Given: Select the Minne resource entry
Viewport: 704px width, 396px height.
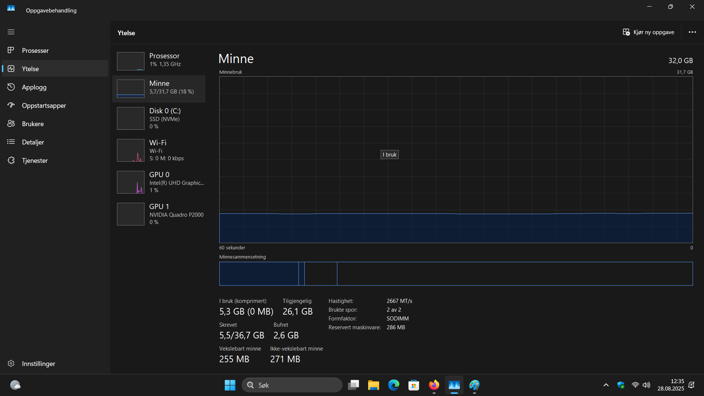Looking at the screenshot, I should coord(159,89).
